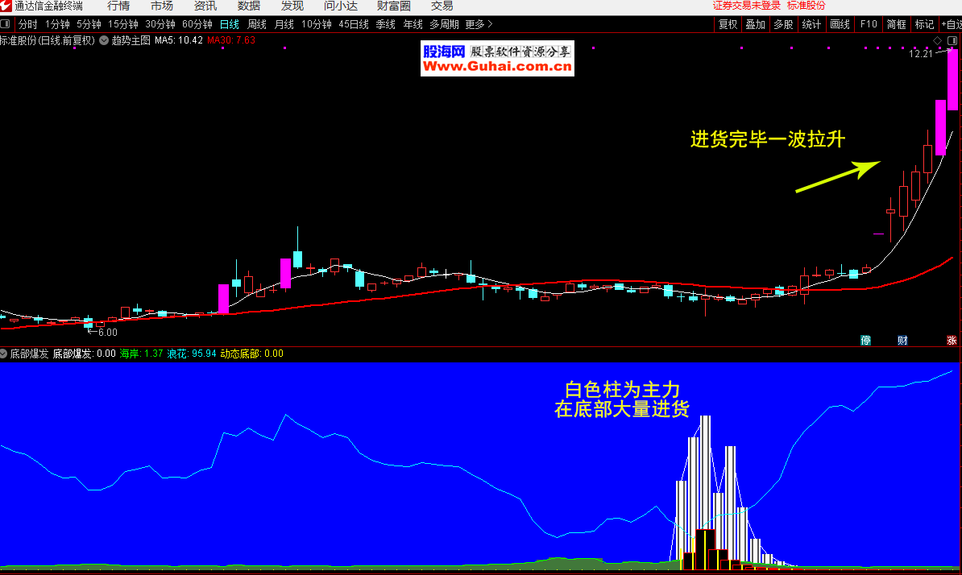
Task: Click the 涨 marker icon
Action: tap(952, 341)
